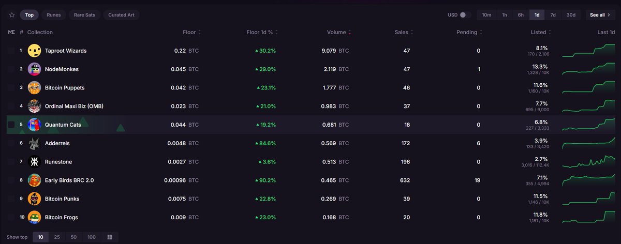
Task: Select the 7d time range
Action: click(553, 15)
